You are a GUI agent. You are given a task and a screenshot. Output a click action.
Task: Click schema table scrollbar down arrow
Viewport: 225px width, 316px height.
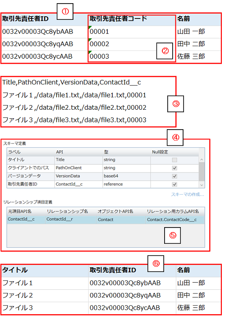pyautogui.click(x=202, y=185)
